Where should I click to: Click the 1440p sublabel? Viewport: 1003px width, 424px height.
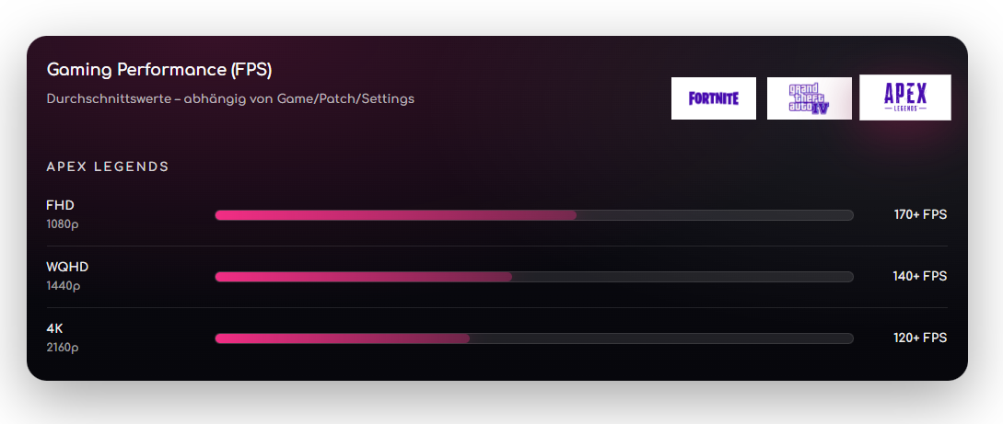pyautogui.click(x=64, y=285)
